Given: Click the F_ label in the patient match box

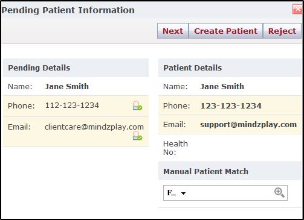Looking at the screenshot, I should (172, 193).
